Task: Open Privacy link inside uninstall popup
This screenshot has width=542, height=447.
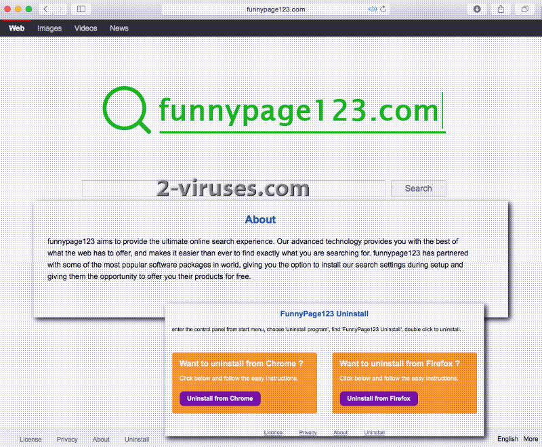Action: 308,433
